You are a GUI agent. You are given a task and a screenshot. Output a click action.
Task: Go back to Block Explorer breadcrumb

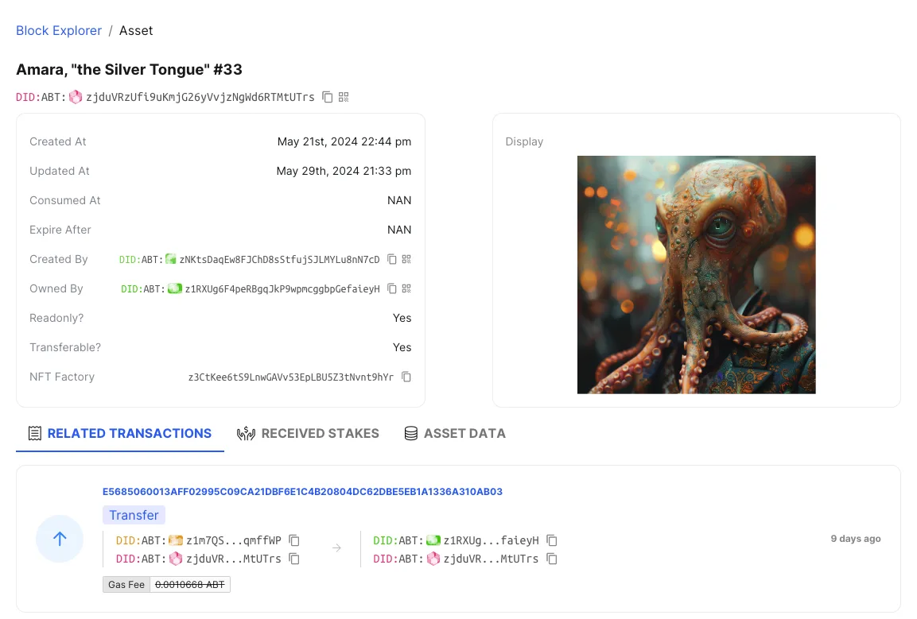59,30
